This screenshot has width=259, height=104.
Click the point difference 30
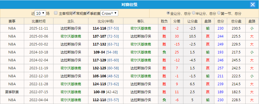coord(177,36)
